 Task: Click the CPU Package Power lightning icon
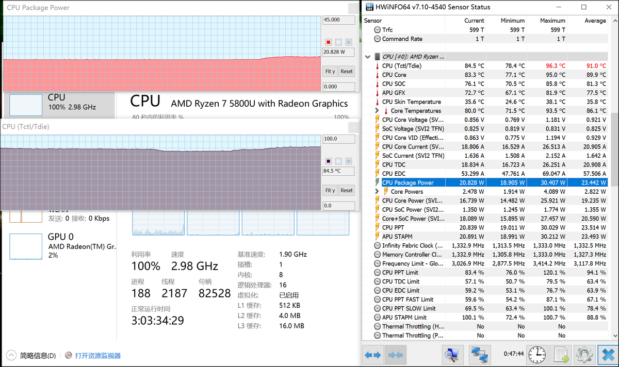tap(377, 182)
